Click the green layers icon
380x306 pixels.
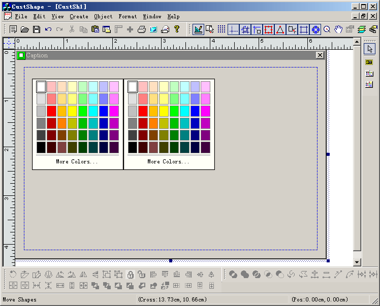pos(362,29)
